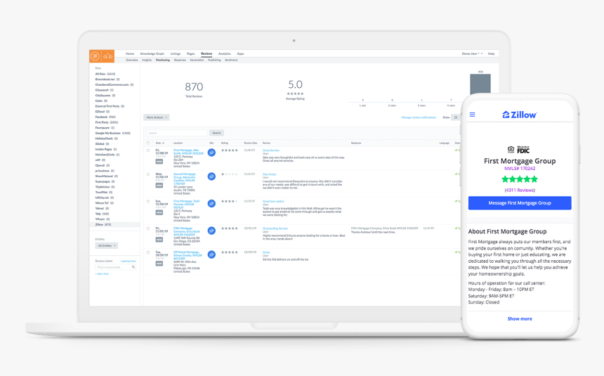
Task: Switch to the Generation sub-tab
Action: [197, 60]
